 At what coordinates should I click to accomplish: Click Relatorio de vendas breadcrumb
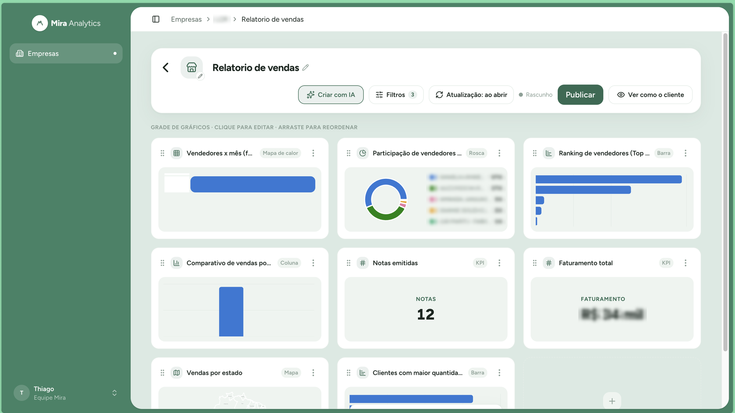coord(272,19)
